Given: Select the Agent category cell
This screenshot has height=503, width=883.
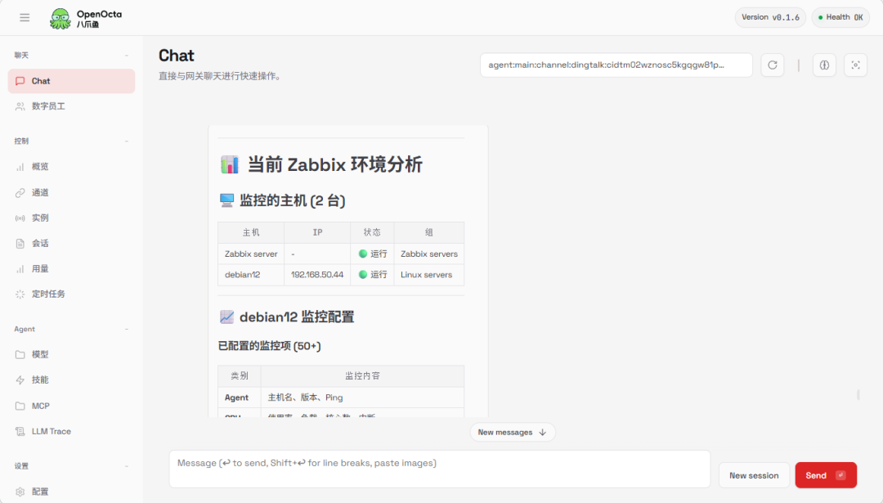Looking at the screenshot, I should [x=240, y=397].
